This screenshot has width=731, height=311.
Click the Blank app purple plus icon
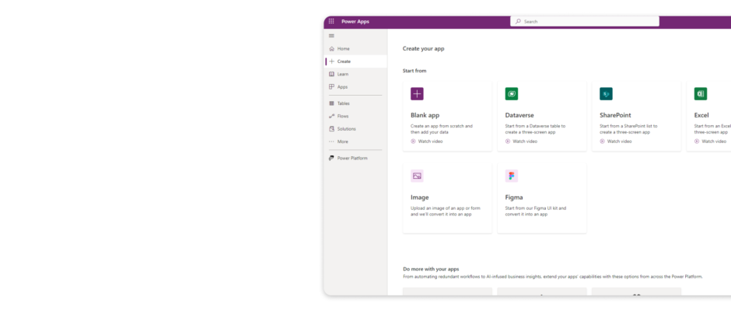(417, 94)
